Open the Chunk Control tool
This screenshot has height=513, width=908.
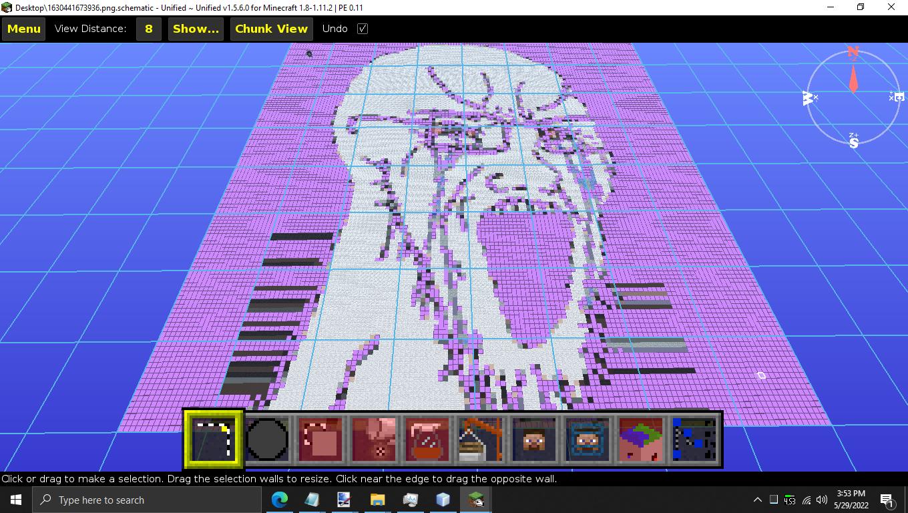click(x=641, y=439)
